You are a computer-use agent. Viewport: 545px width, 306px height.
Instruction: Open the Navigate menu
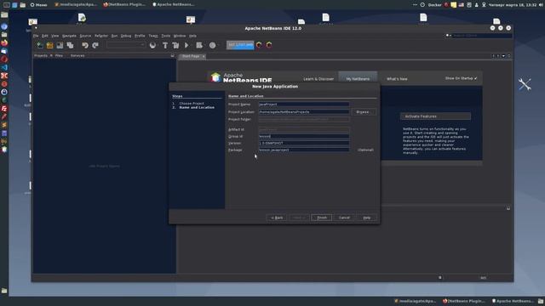click(x=69, y=36)
